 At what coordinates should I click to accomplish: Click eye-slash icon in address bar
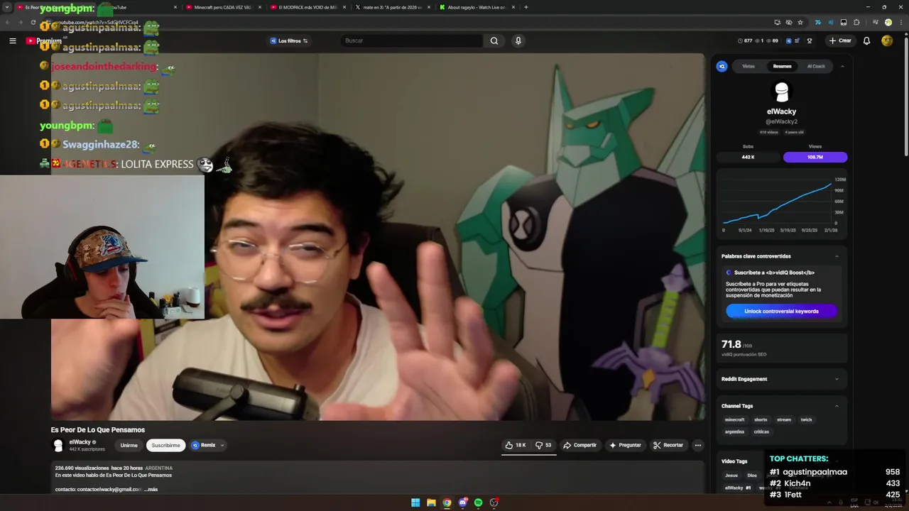click(x=789, y=22)
